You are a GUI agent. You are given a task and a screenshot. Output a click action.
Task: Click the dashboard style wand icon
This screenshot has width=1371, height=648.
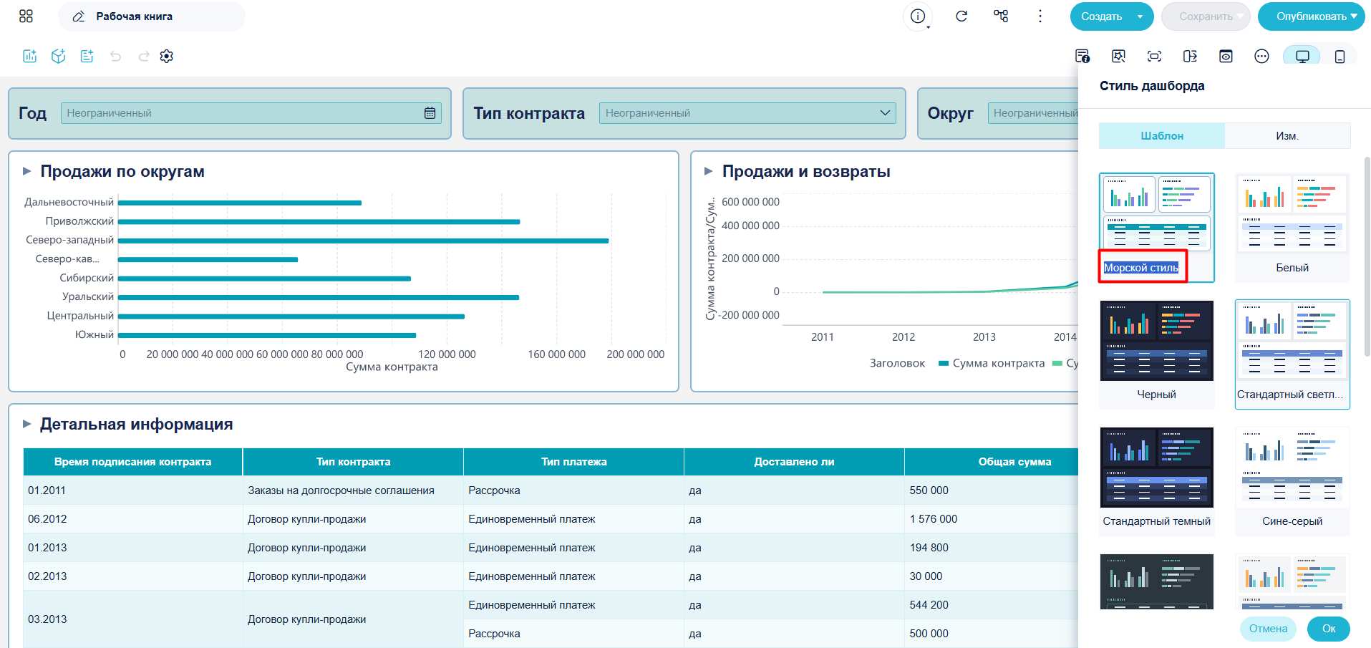1118,56
